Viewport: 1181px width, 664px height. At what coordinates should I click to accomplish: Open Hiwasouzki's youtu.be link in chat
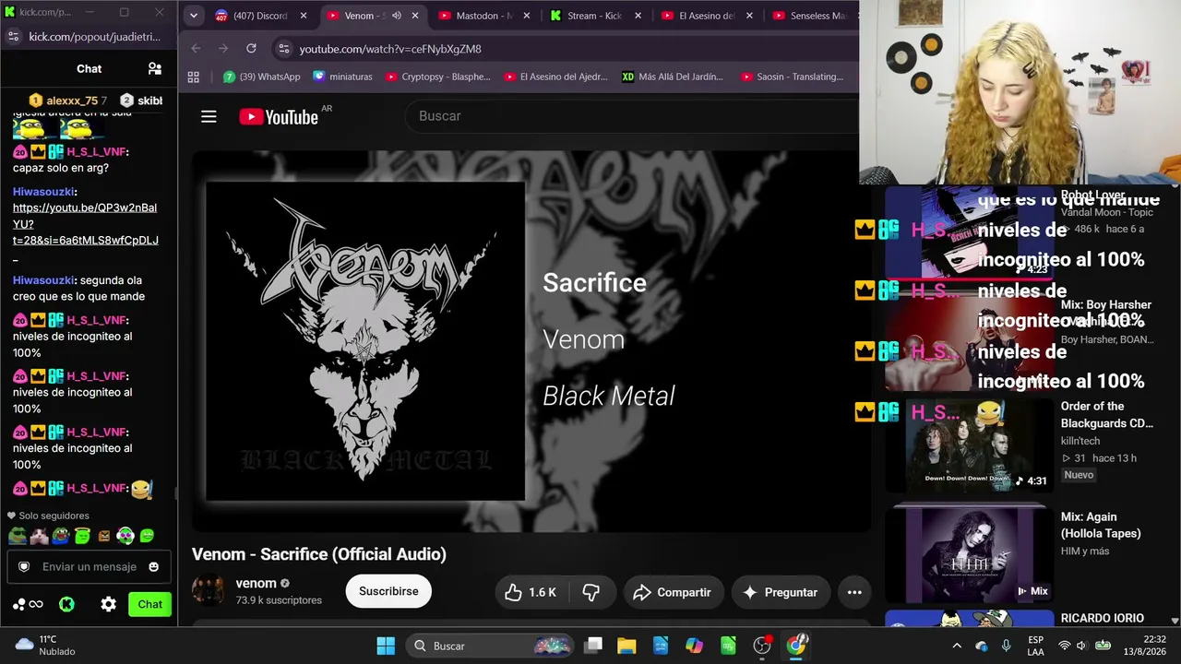coord(85,224)
